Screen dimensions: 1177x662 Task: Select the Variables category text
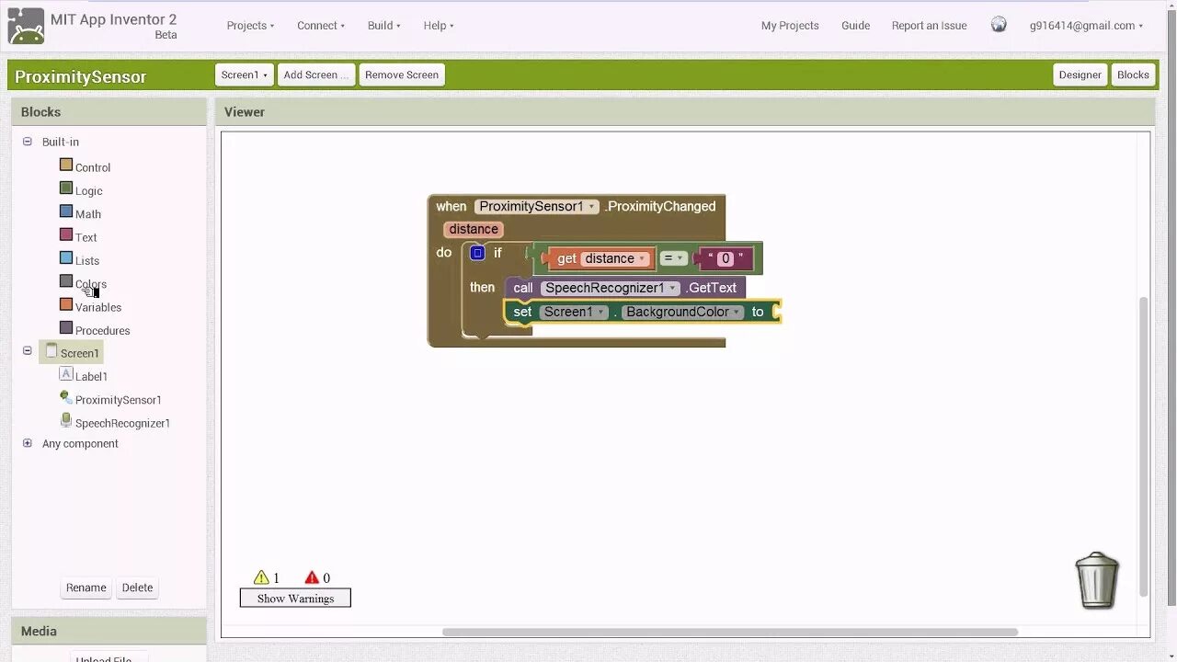point(98,307)
